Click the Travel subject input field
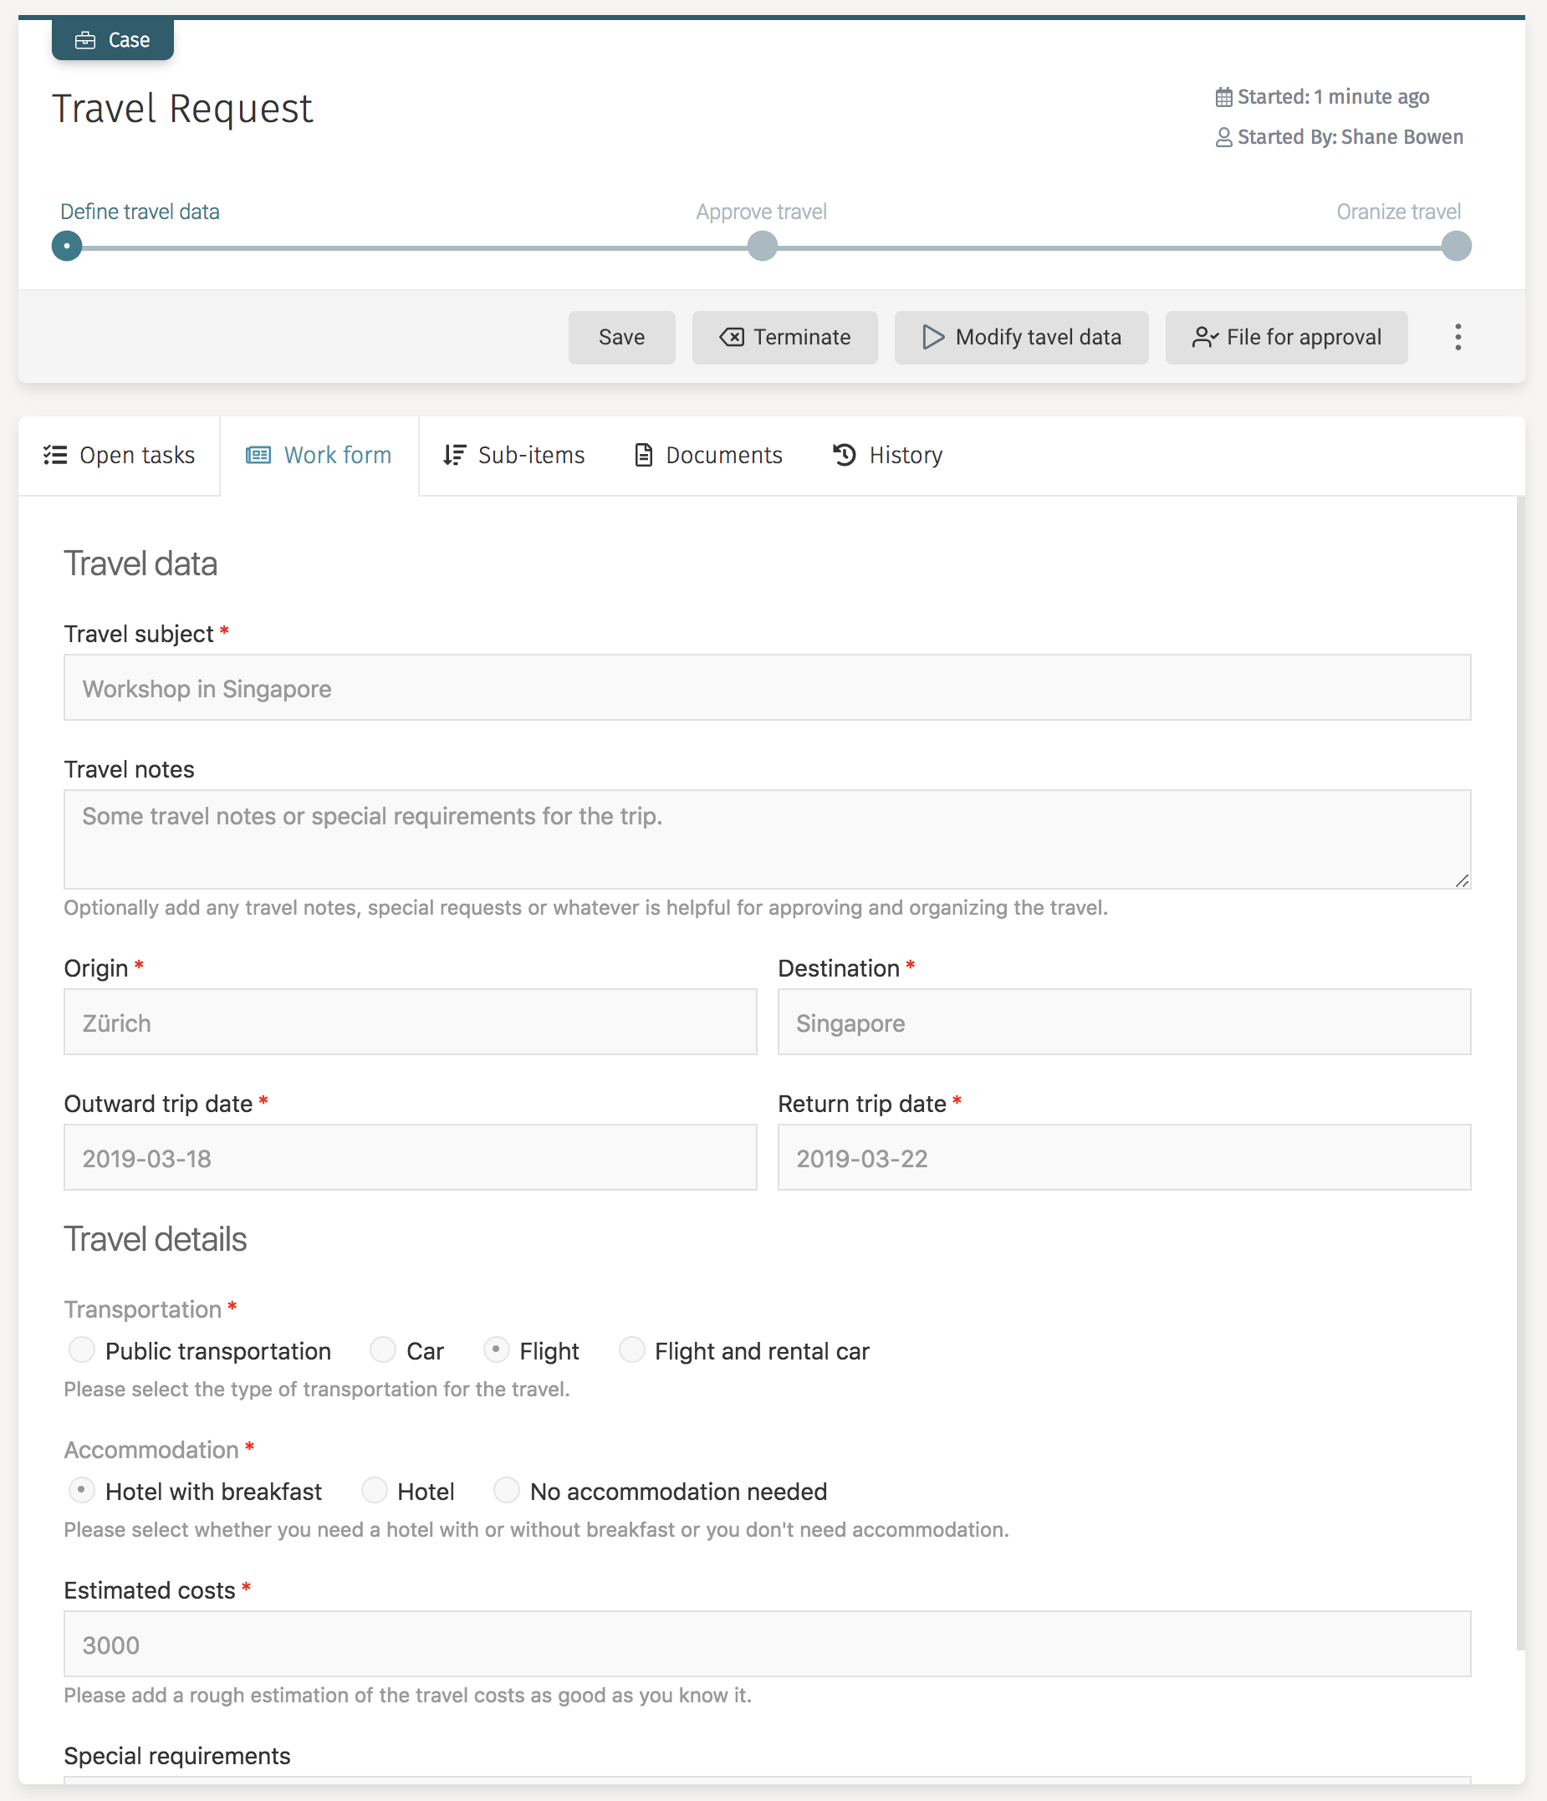This screenshot has height=1801, width=1547. [x=767, y=687]
